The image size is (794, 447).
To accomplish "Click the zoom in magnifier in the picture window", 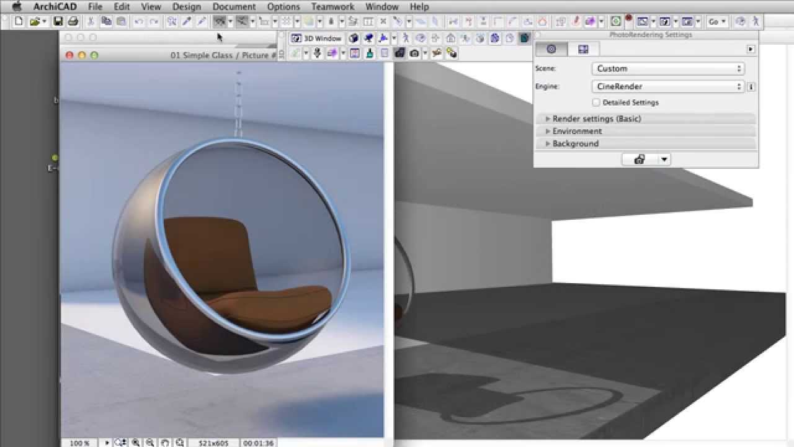I will pos(135,443).
